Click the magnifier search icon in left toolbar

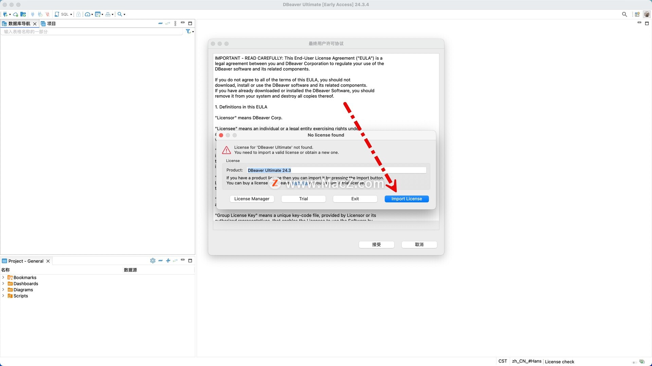(x=120, y=14)
